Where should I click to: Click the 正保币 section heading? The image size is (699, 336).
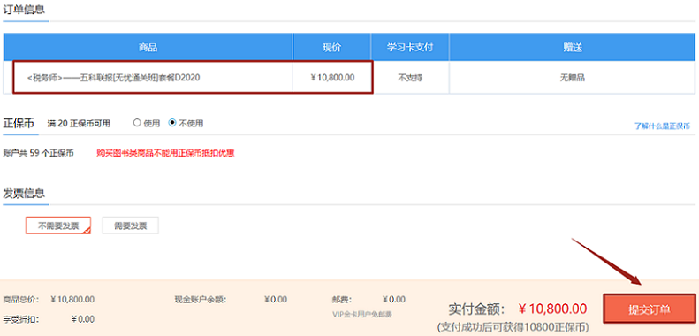19,124
